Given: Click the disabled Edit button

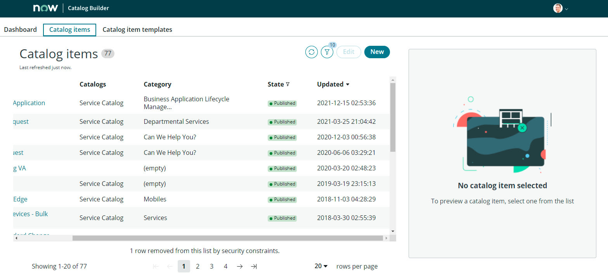Looking at the screenshot, I should pos(349,52).
